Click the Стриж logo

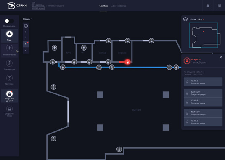(17, 6)
